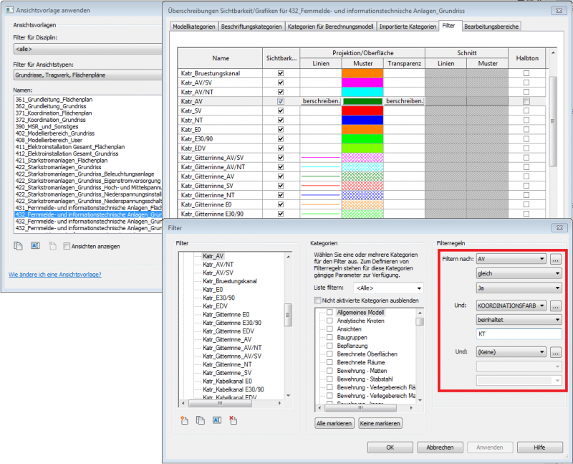Duplicate the selected view template

[x=18, y=246]
